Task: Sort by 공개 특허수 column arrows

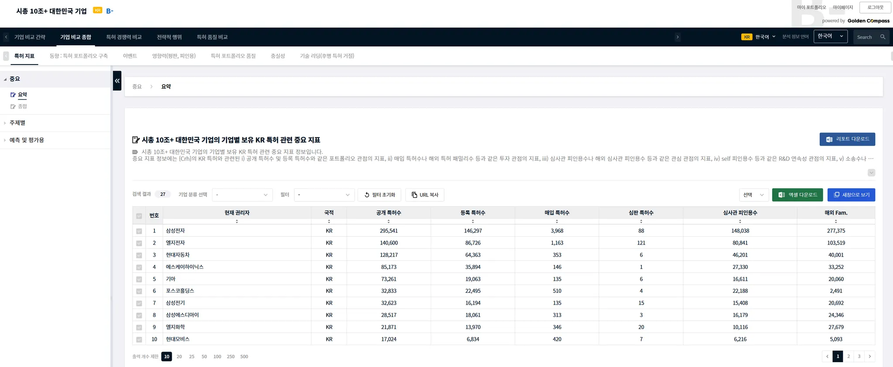Action: [389, 221]
